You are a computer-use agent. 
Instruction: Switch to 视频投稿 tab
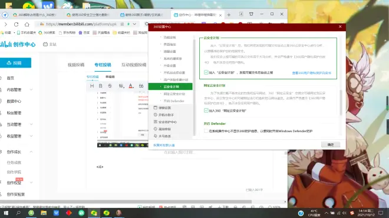(x=76, y=65)
